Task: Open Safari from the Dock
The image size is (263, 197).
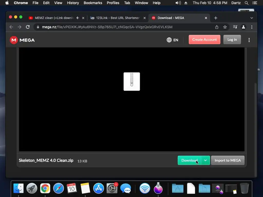Action: pyautogui.click(x=59, y=188)
